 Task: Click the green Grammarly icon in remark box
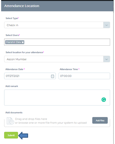104,100
